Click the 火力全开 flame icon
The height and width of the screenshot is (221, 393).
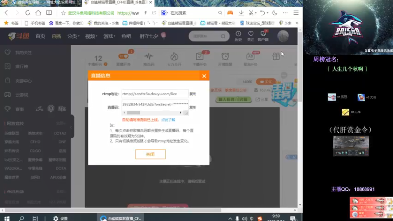[174, 56]
